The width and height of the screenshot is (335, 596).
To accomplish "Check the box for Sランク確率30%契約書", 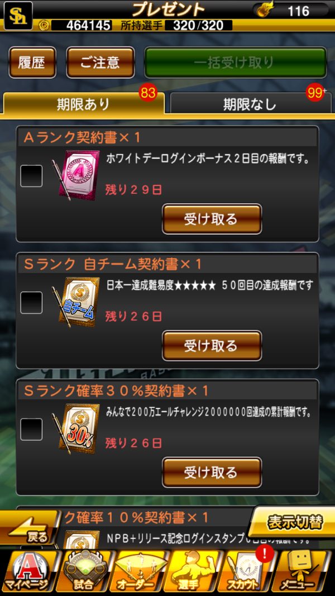I will 31,429.
